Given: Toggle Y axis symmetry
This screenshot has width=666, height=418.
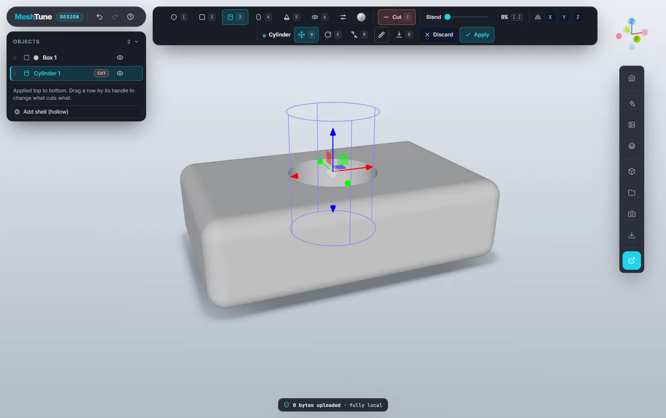Looking at the screenshot, I should pos(564,17).
